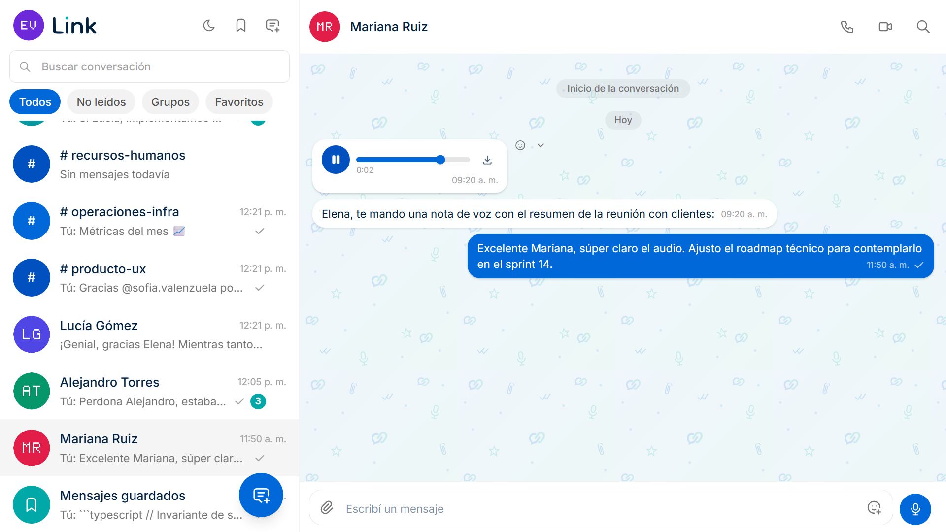946x532 pixels.
Task: Click the floating new chat button
Action: tap(261, 495)
